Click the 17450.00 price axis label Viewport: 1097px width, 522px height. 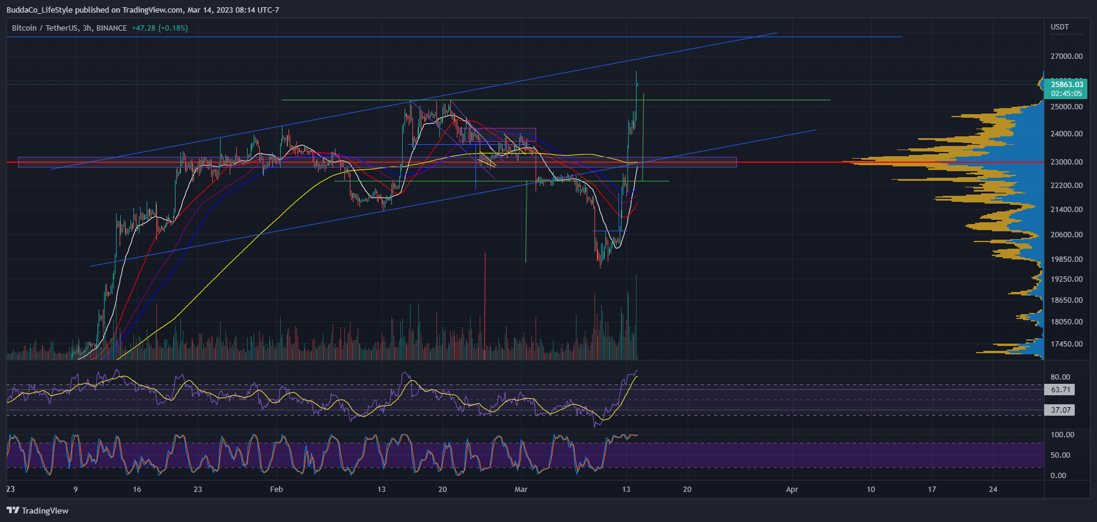pos(1066,344)
